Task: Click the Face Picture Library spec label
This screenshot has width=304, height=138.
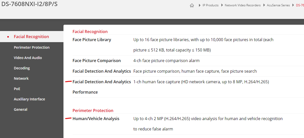Action: pos(92,40)
